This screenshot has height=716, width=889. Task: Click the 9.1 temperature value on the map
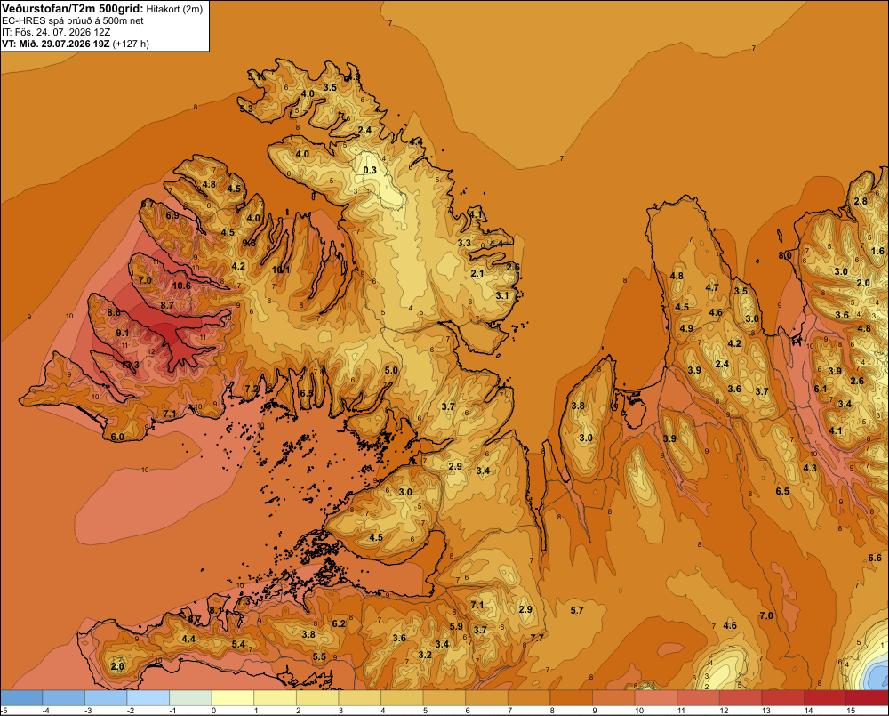coord(123,333)
